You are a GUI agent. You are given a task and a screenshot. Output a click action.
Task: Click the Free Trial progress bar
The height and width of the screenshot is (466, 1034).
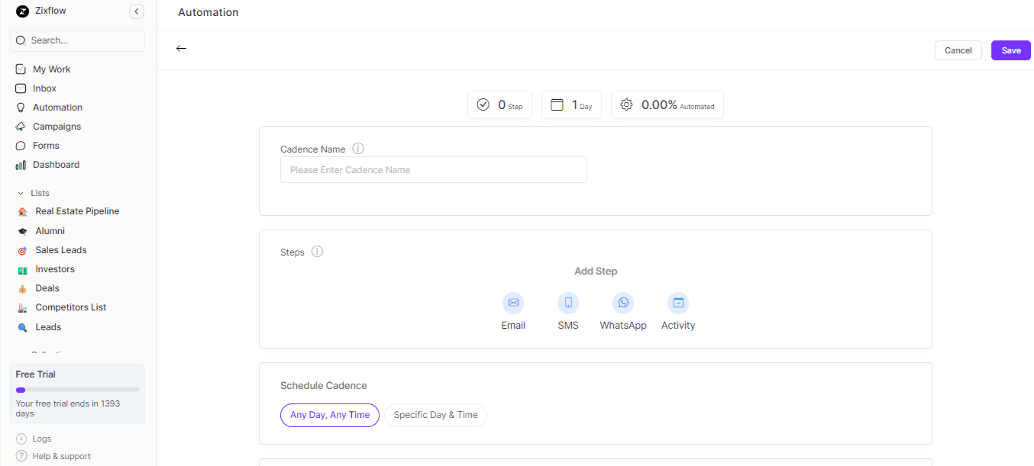[77, 390]
